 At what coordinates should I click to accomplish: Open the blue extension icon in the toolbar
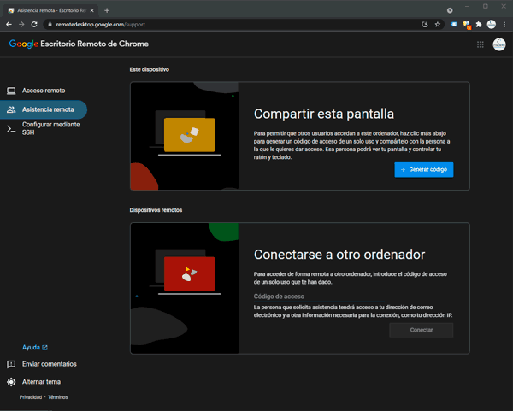pyautogui.click(x=453, y=25)
